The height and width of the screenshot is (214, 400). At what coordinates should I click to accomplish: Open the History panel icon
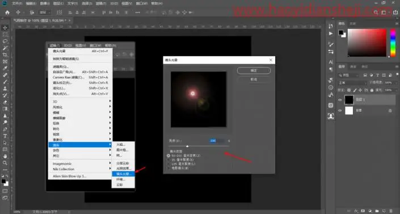(x=331, y=26)
